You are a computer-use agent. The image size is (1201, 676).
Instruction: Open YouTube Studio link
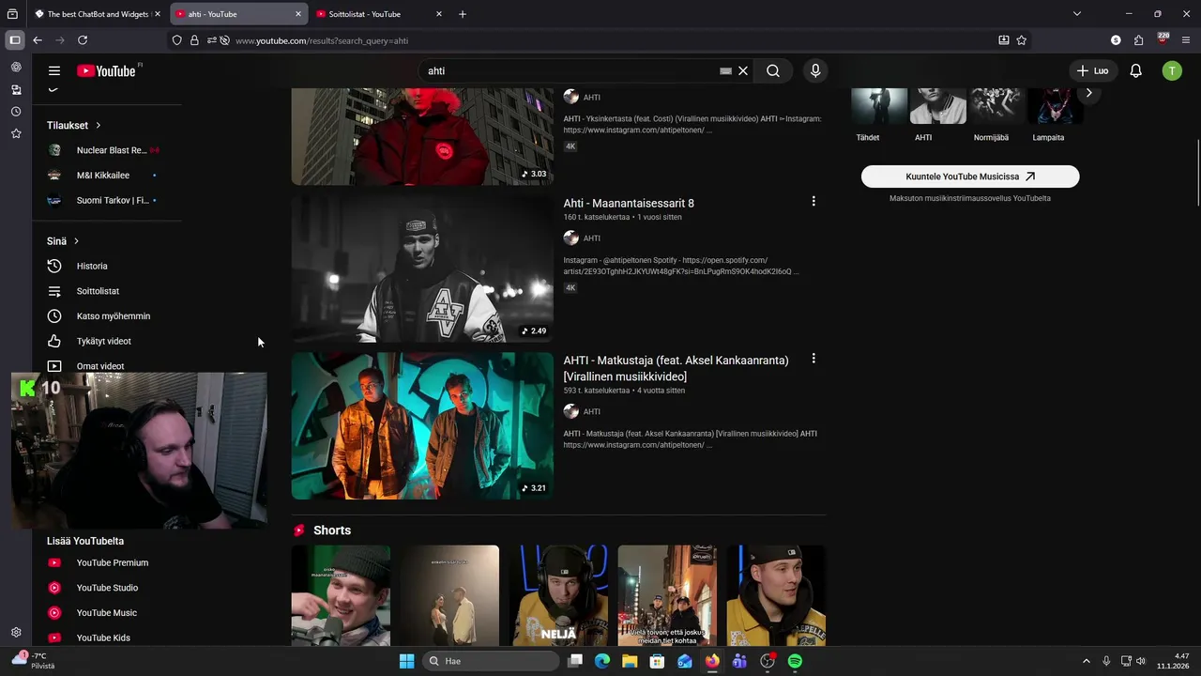(x=107, y=588)
